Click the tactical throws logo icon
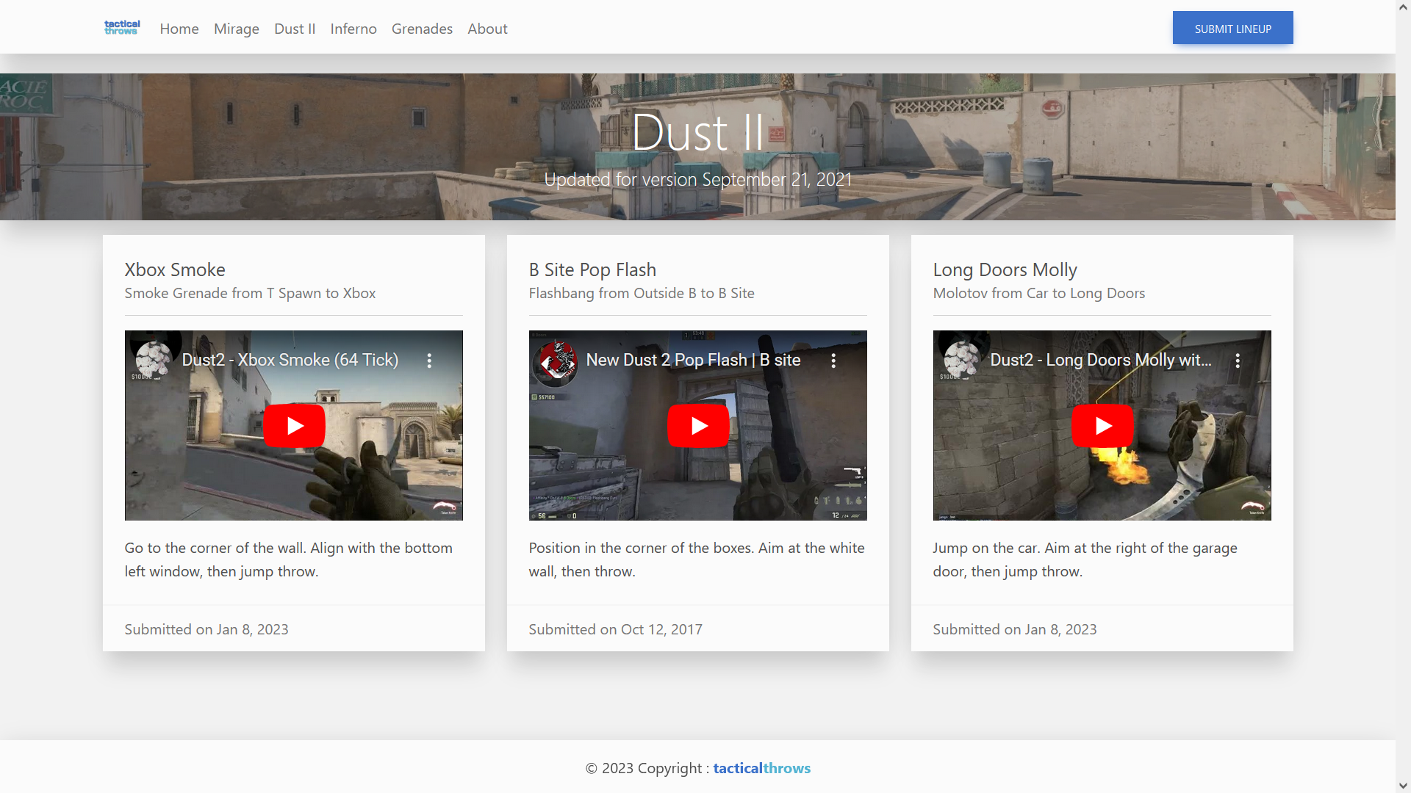 (x=122, y=28)
